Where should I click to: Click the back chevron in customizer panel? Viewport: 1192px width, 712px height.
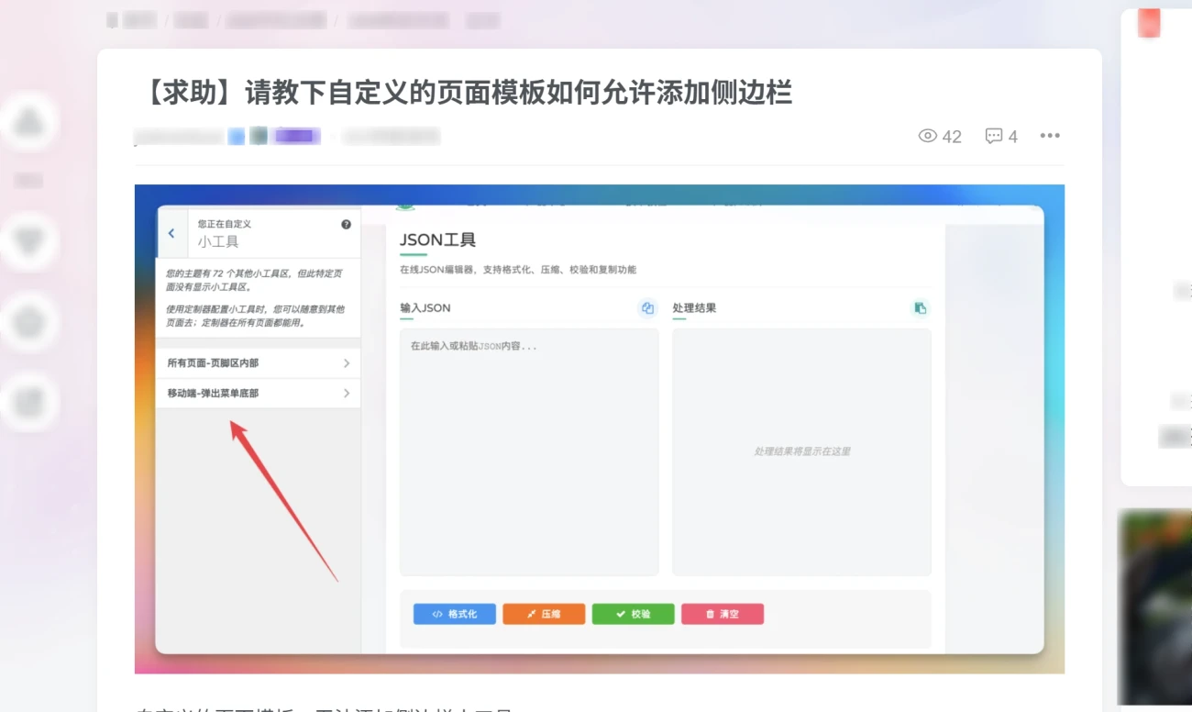(x=171, y=233)
